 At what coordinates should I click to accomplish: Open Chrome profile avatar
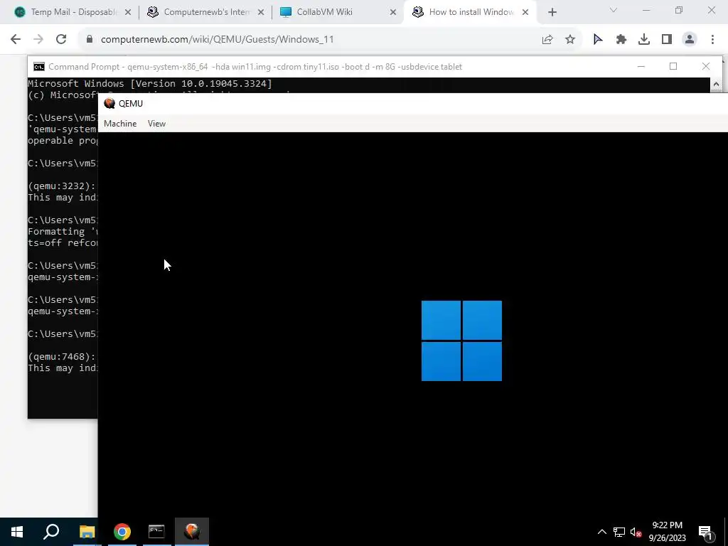(x=690, y=40)
